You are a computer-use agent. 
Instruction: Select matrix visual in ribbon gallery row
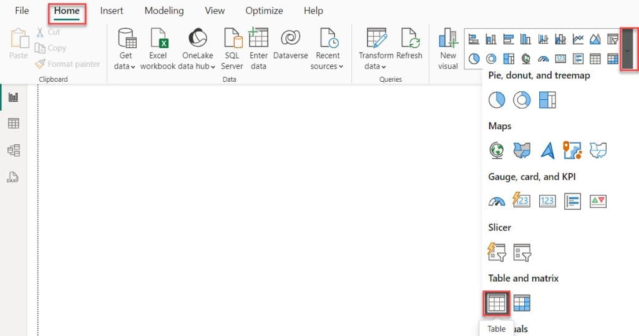click(x=613, y=59)
